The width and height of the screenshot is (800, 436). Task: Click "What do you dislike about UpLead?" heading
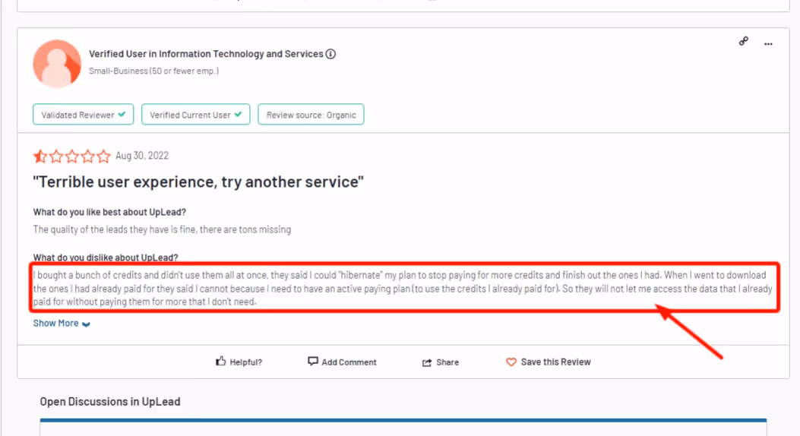106,257
